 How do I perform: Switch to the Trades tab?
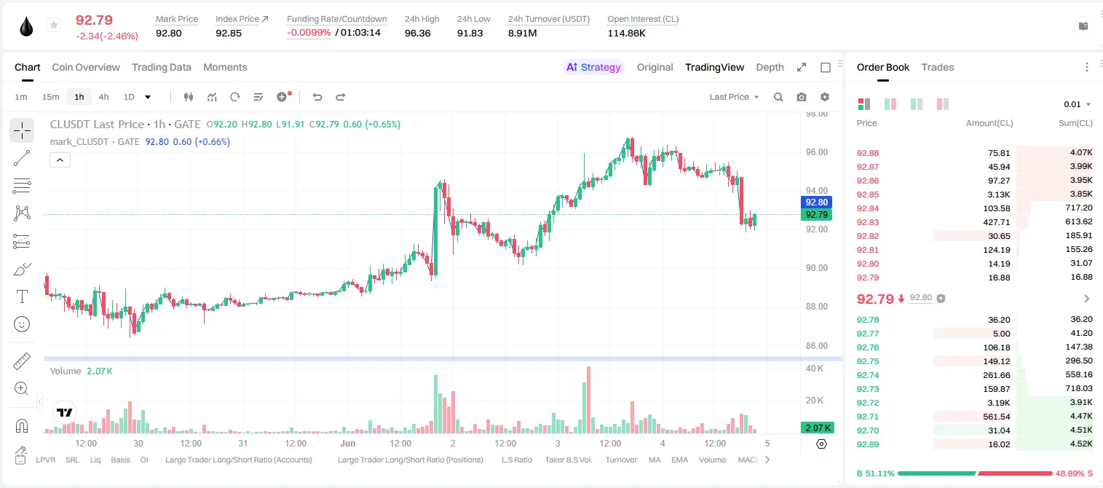point(937,67)
